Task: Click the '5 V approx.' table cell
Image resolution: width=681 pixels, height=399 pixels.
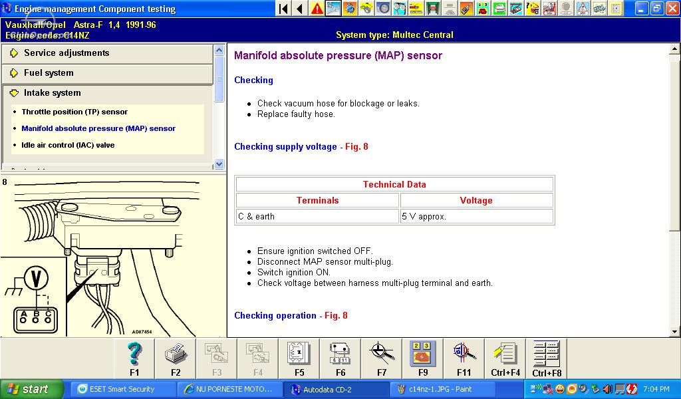Action: pyautogui.click(x=476, y=216)
